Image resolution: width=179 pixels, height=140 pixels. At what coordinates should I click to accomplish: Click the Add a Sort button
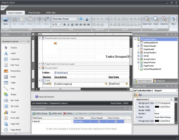coord(55,114)
